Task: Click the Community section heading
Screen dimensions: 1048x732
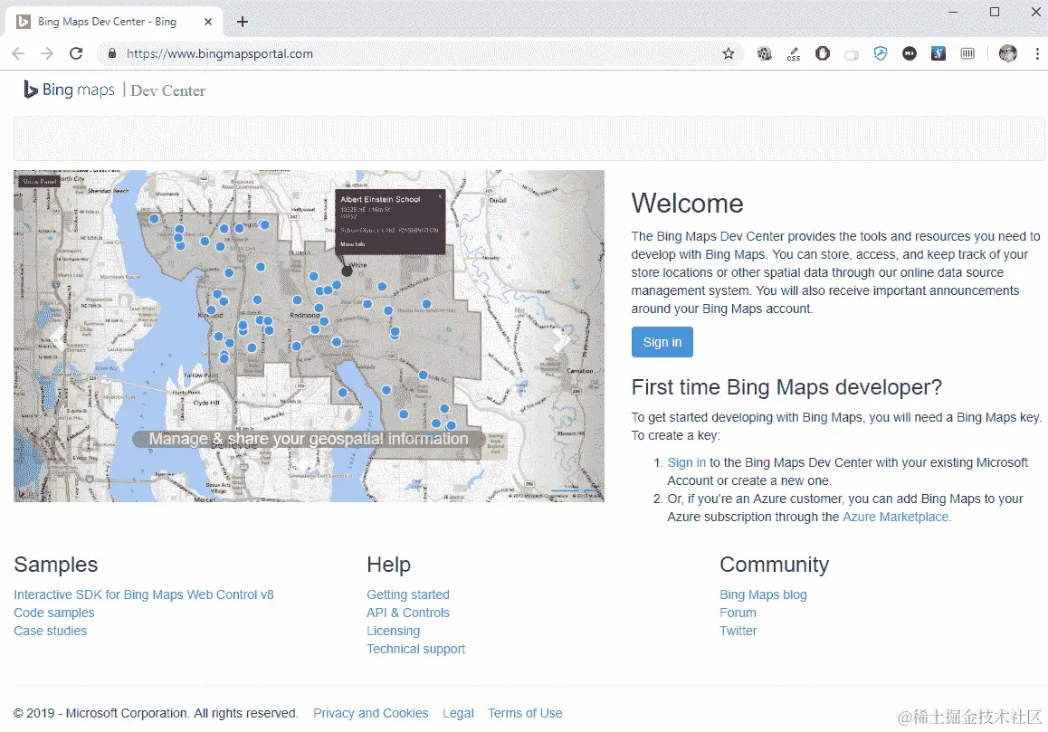Action: click(x=774, y=565)
